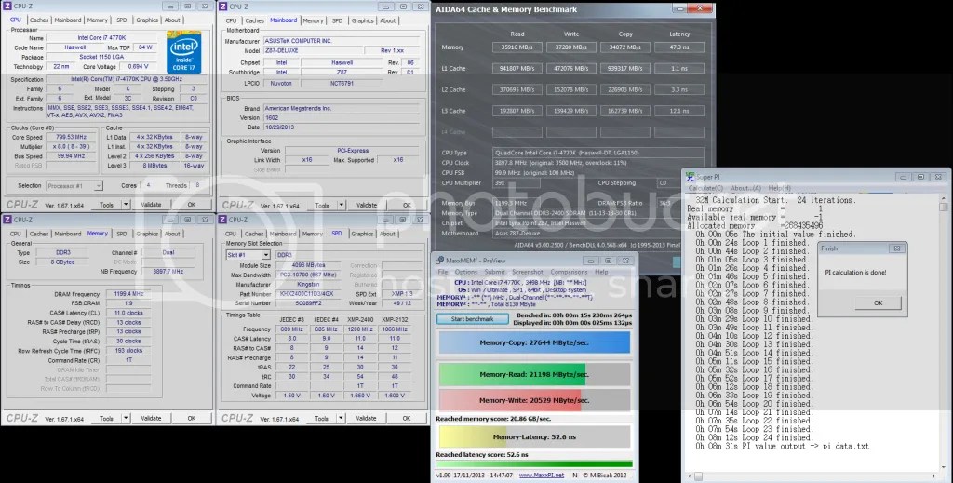Minimize the AIDA64 benchmark window
This screenshot has width=953, height=483.
pyautogui.click(x=680, y=8)
